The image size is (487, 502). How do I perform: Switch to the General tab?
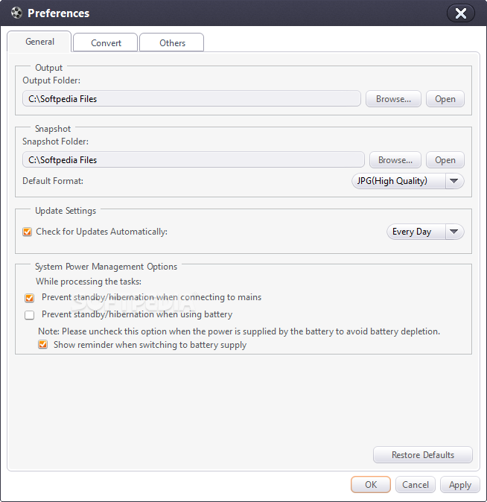coord(39,42)
